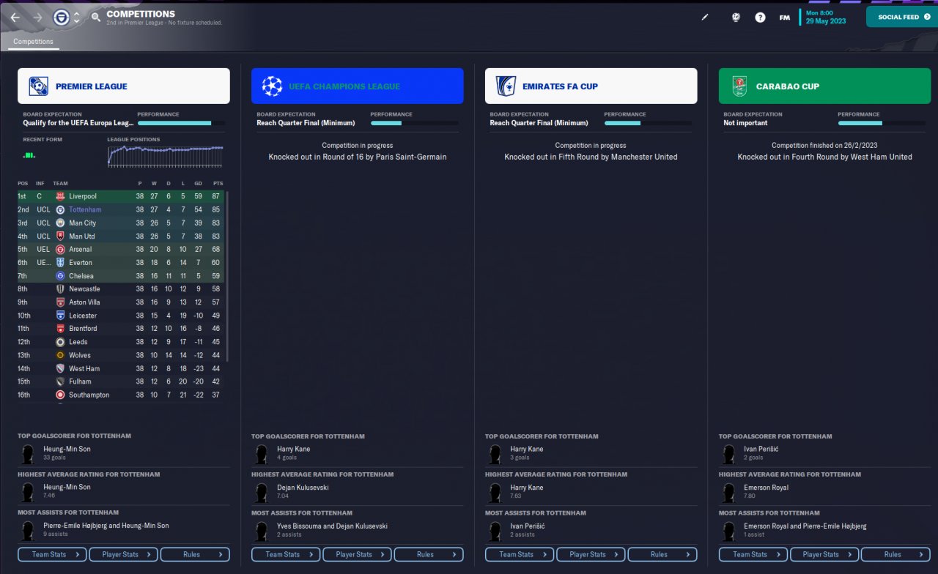Screen dimensions: 938x574
Task: Open the search magnifier icon
Action: 96,17
